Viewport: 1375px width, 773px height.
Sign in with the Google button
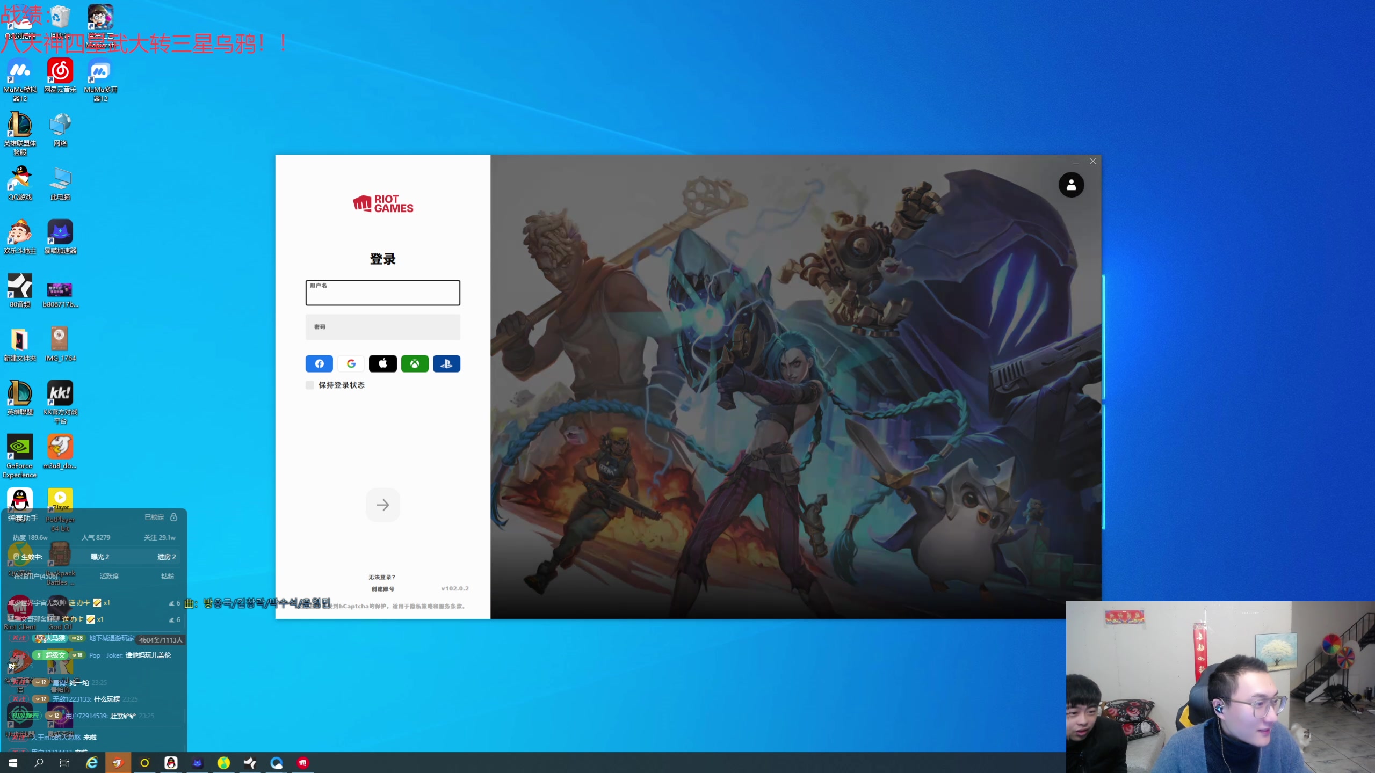(351, 363)
